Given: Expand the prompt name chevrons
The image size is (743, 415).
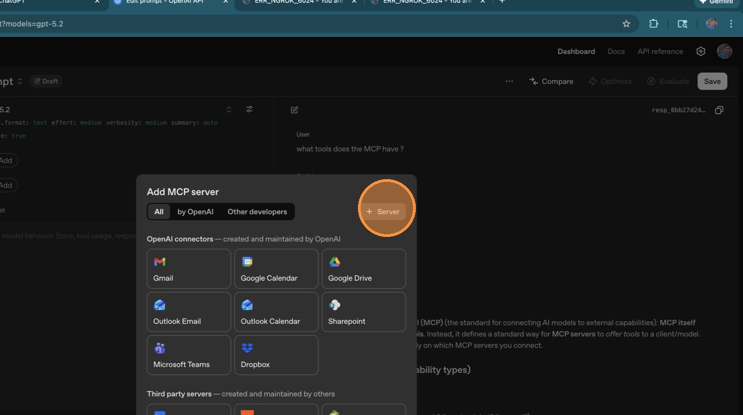Looking at the screenshot, I should pyautogui.click(x=19, y=81).
